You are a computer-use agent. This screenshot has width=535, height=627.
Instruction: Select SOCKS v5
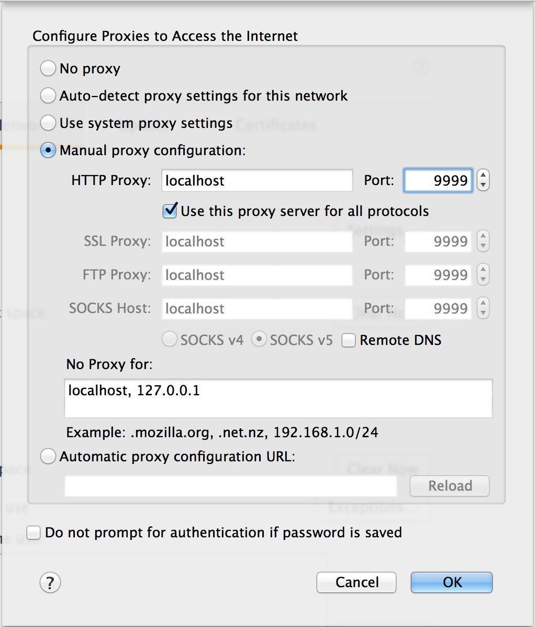point(259,340)
